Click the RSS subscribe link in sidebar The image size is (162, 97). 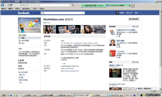tap(22, 75)
